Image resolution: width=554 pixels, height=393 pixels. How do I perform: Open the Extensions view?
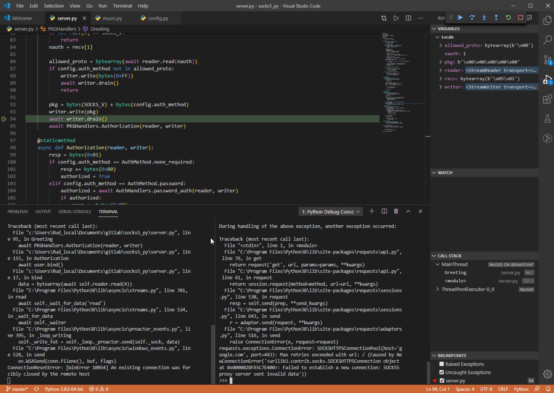[x=547, y=99]
